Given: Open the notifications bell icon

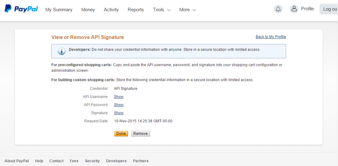Looking at the screenshot, I should [x=278, y=9].
